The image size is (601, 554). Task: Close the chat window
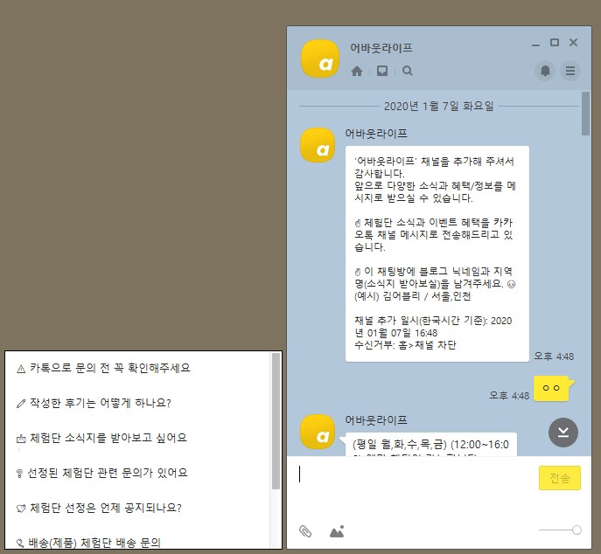click(x=573, y=43)
